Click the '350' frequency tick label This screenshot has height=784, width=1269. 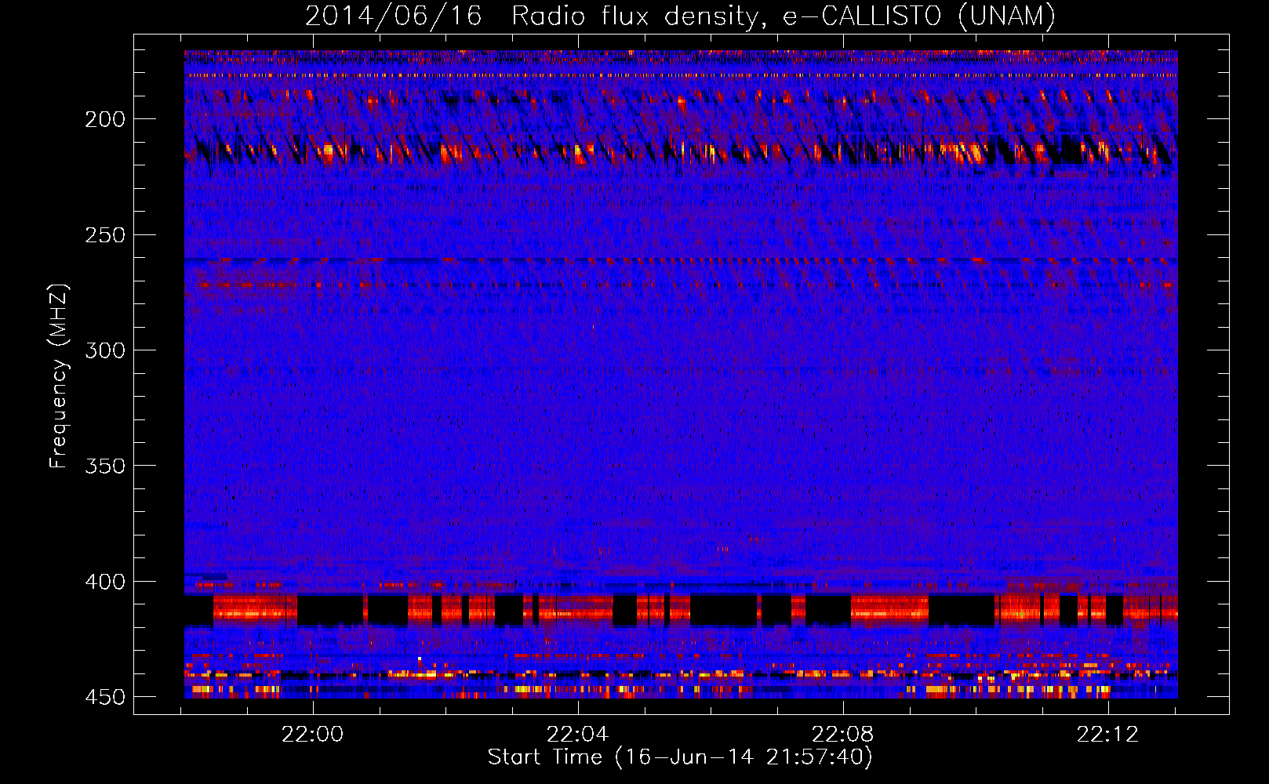(x=105, y=466)
